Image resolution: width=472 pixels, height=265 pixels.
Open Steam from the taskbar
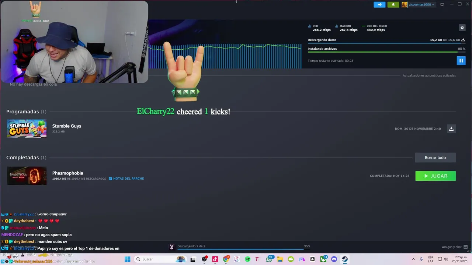(x=345, y=259)
